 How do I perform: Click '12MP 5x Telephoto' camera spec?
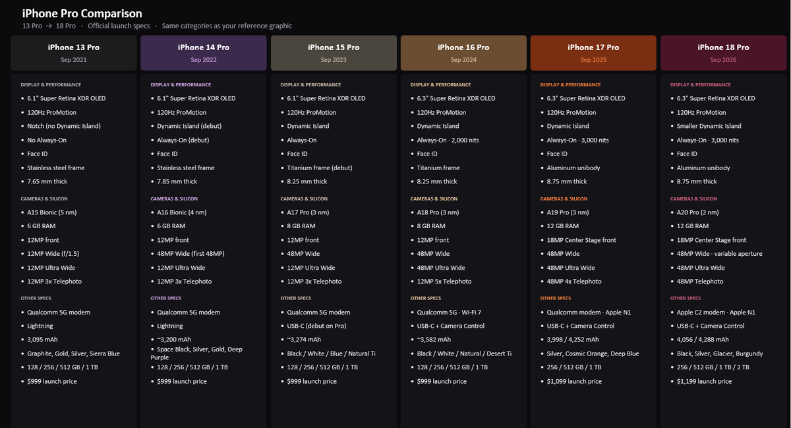(x=444, y=282)
